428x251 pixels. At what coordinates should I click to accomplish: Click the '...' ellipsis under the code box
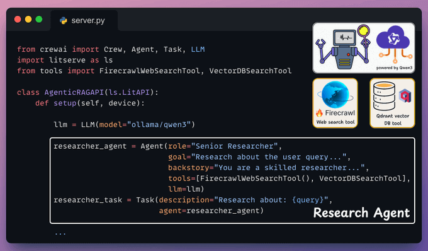click(60, 234)
